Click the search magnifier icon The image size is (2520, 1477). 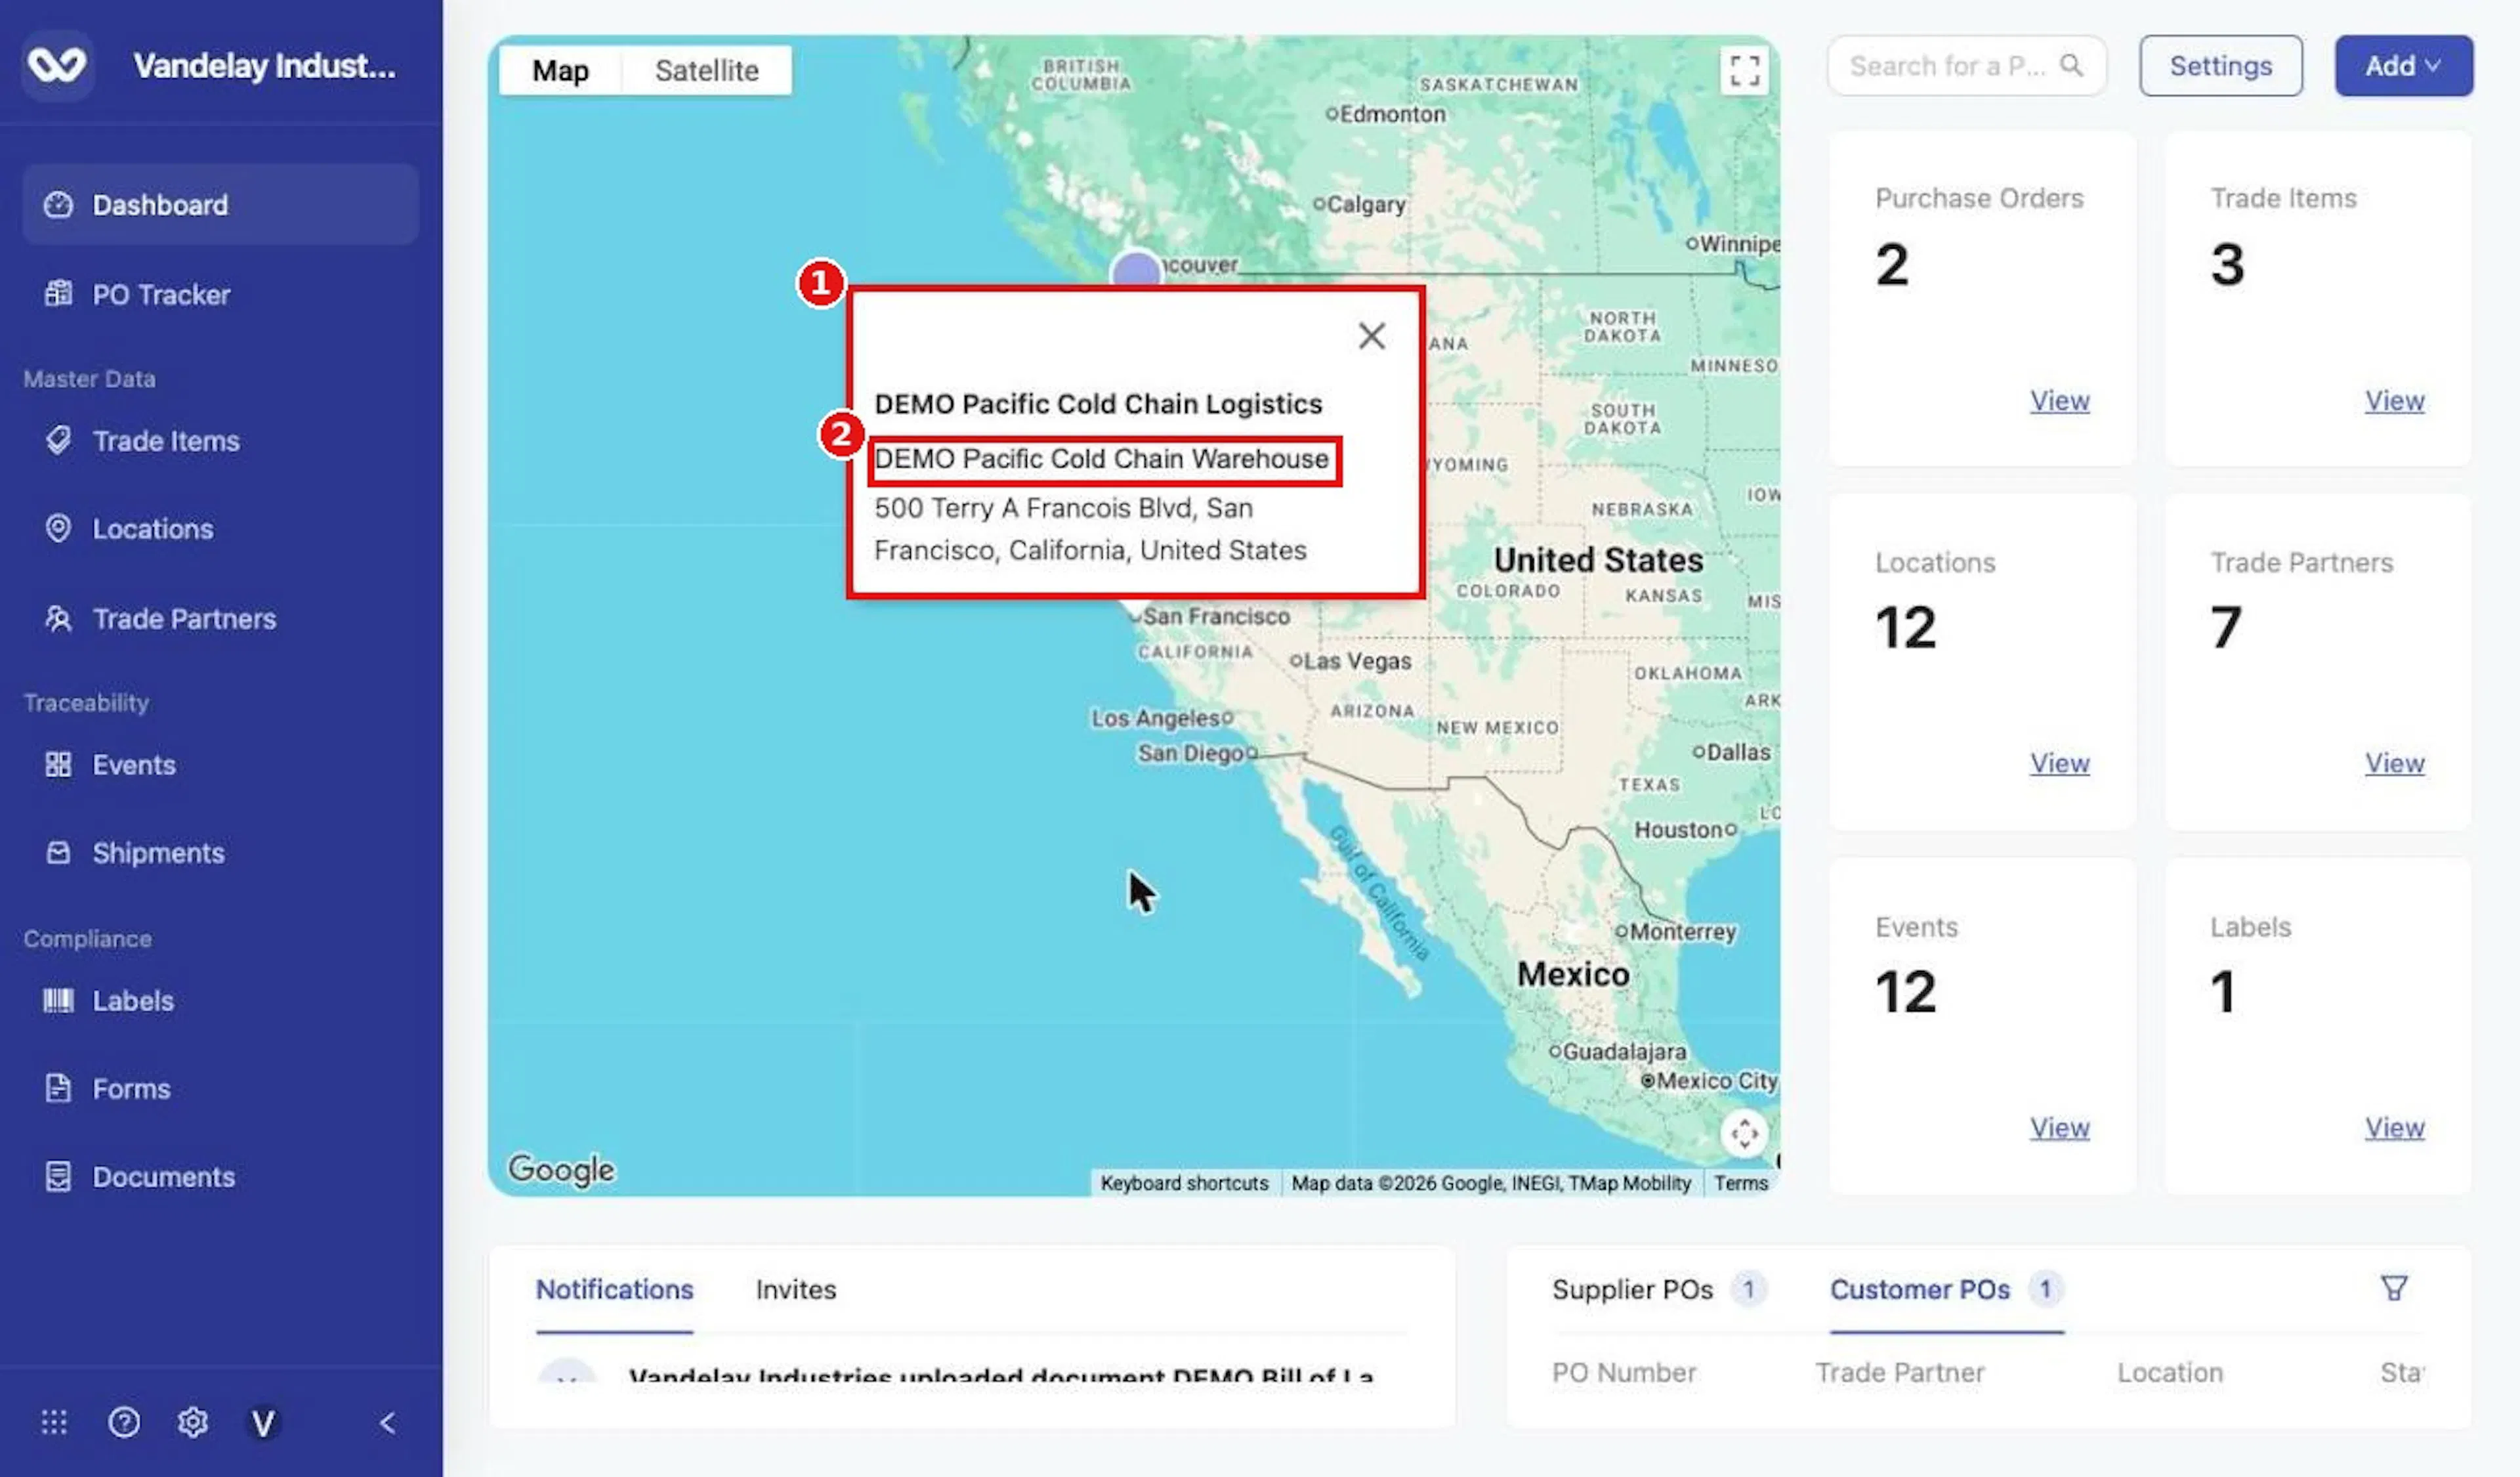point(2072,66)
